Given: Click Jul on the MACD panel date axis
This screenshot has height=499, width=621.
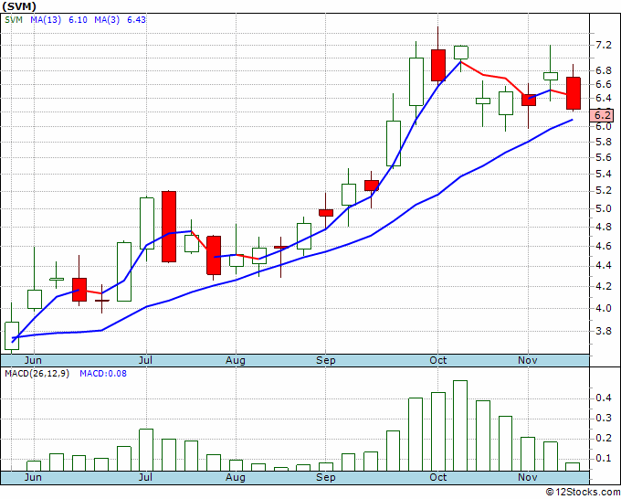Looking at the screenshot, I should [x=145, y=477].
